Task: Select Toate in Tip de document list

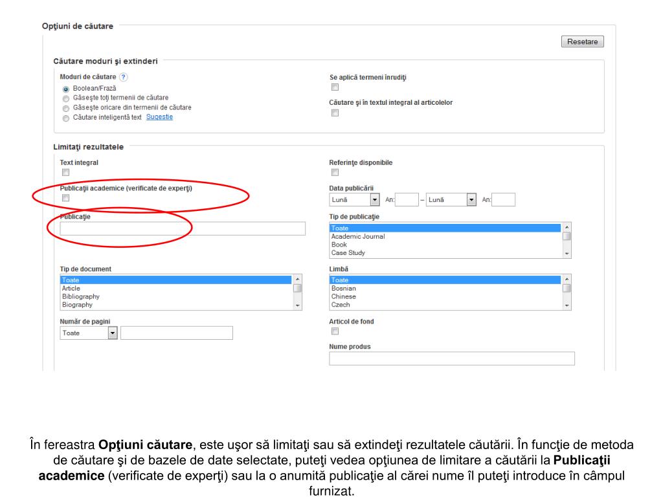Action: point(176,280)
